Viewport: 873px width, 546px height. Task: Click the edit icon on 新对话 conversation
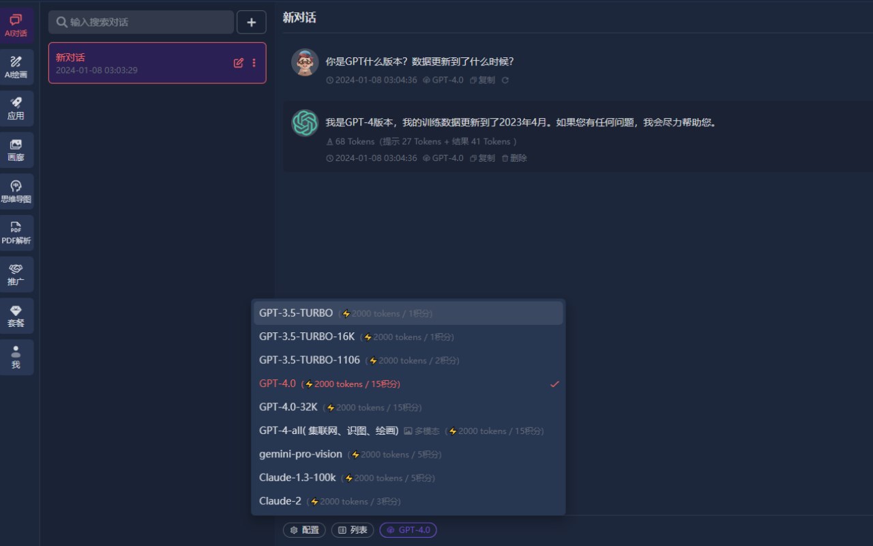tap(238, 63)
